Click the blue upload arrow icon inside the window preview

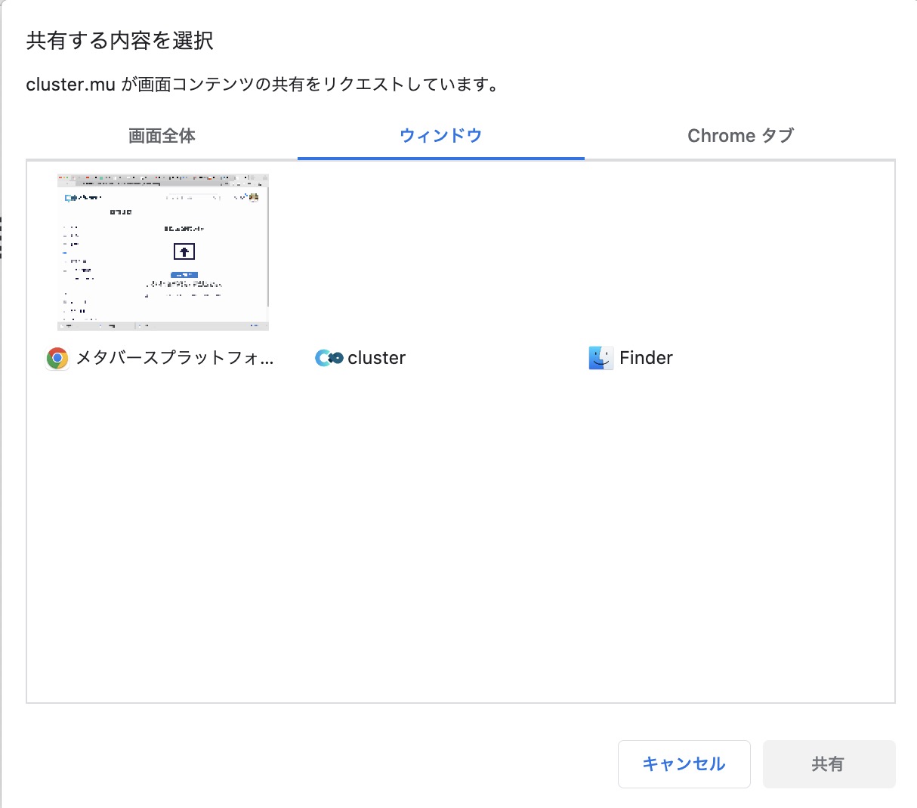(x=184, y=251)
